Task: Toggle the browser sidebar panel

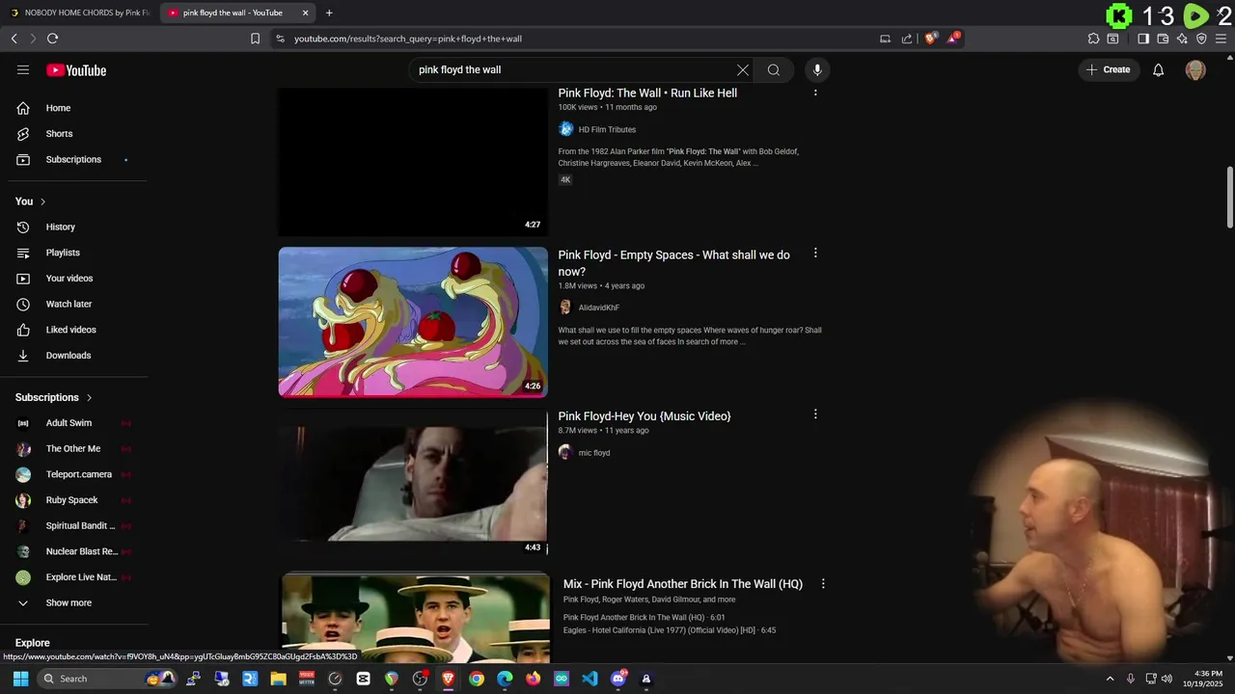Action: (x=1143, y=39)
